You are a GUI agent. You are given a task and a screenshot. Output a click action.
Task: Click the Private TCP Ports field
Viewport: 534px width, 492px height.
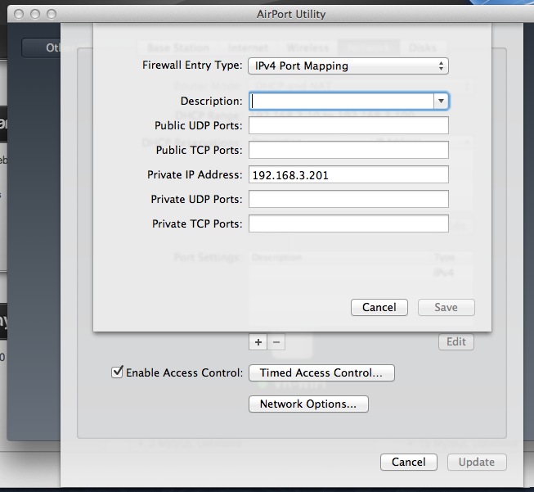pyautogui.click(x=348, y=223)
